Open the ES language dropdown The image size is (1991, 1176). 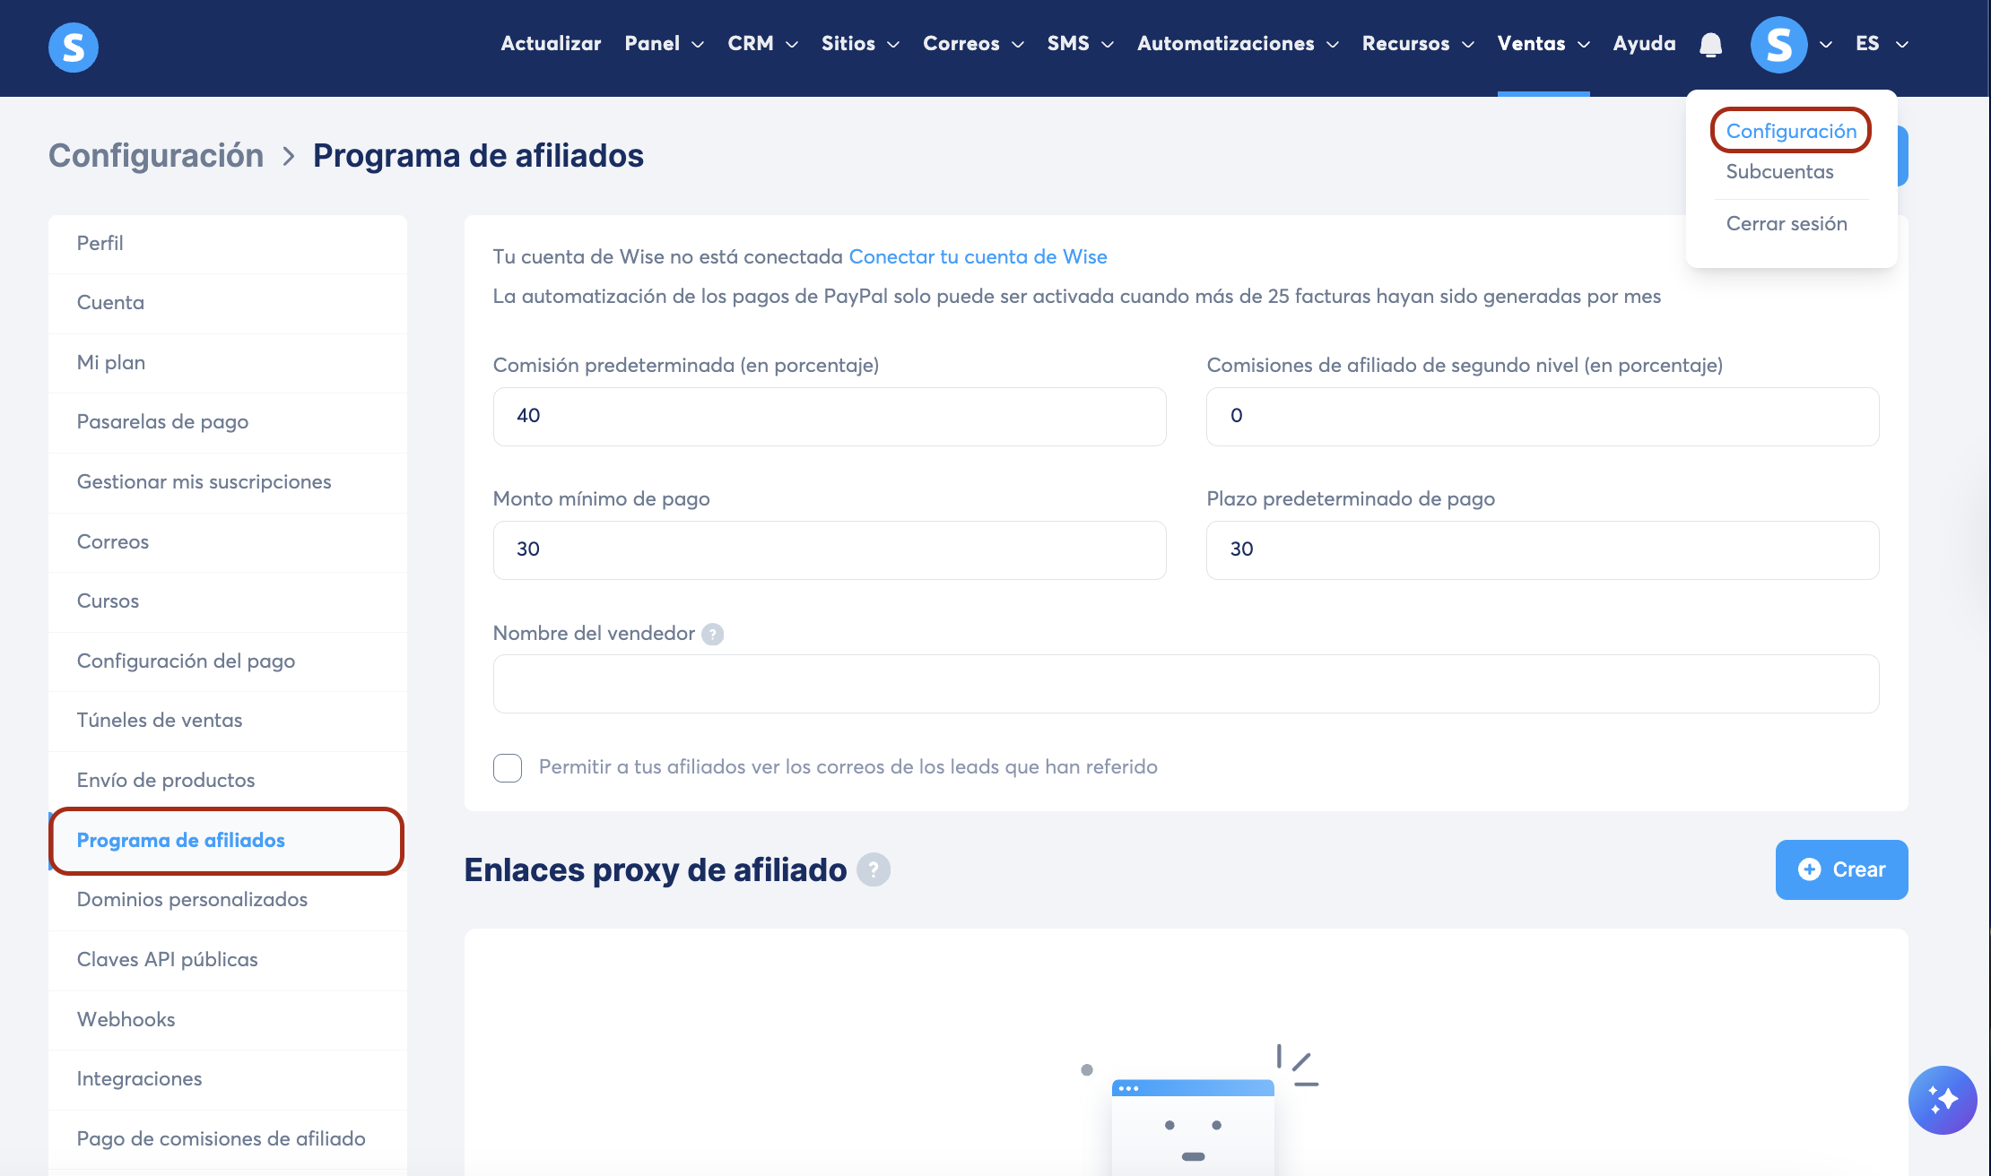tap(1881, 44)
